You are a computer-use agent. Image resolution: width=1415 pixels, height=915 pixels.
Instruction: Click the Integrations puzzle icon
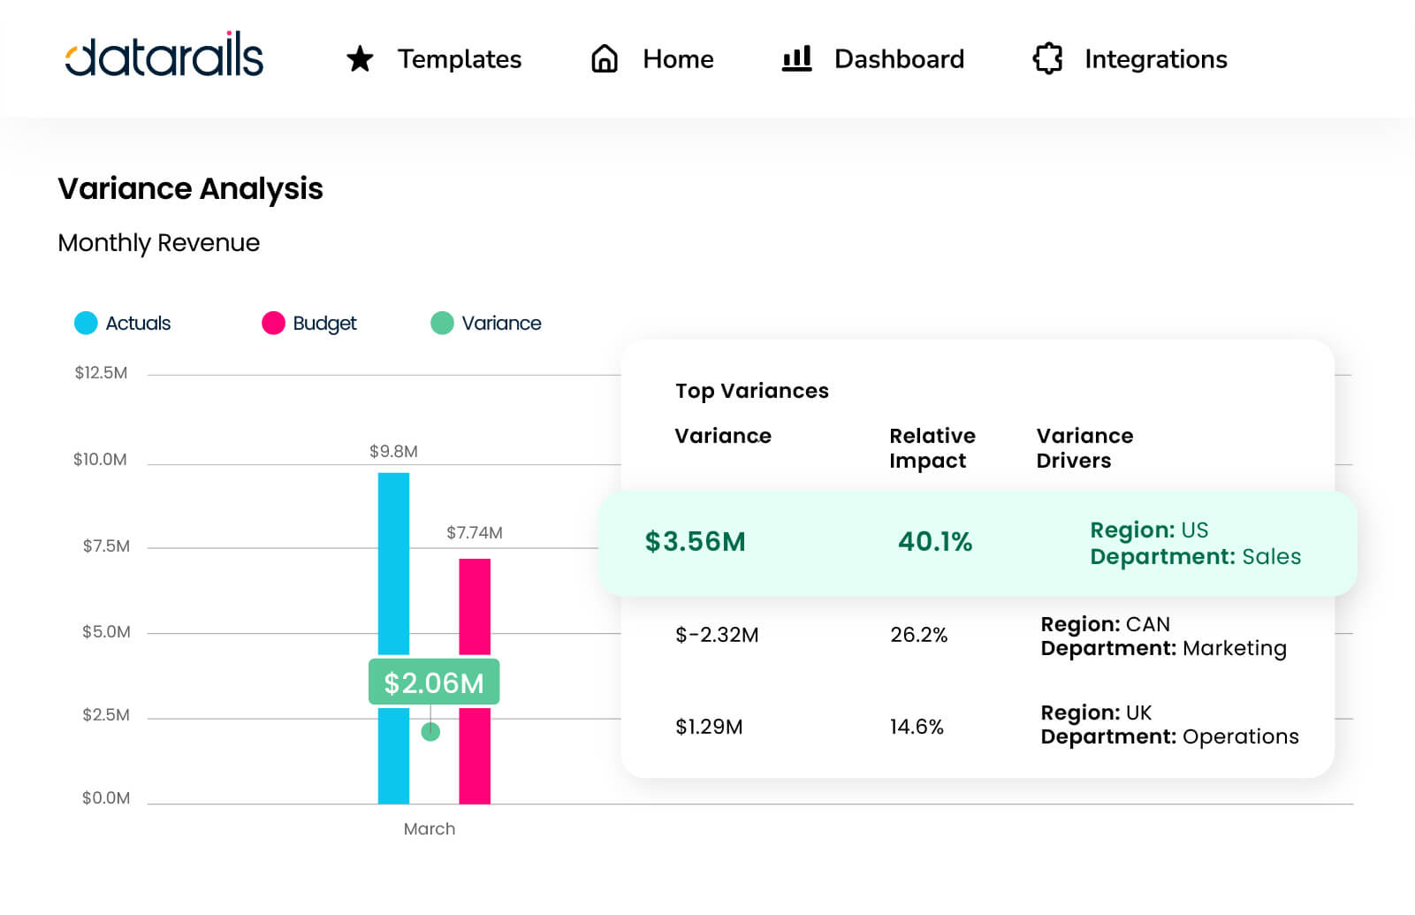point(1047,59)
